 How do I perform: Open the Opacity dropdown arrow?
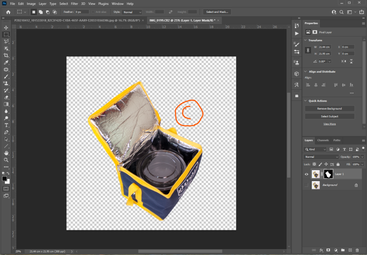pyautogui.click(x=363, y=157)
